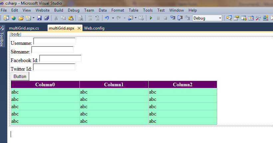The image size is (273, 143).
Task: Click the Cut scissors icon
Action: [x=56, y=18]
